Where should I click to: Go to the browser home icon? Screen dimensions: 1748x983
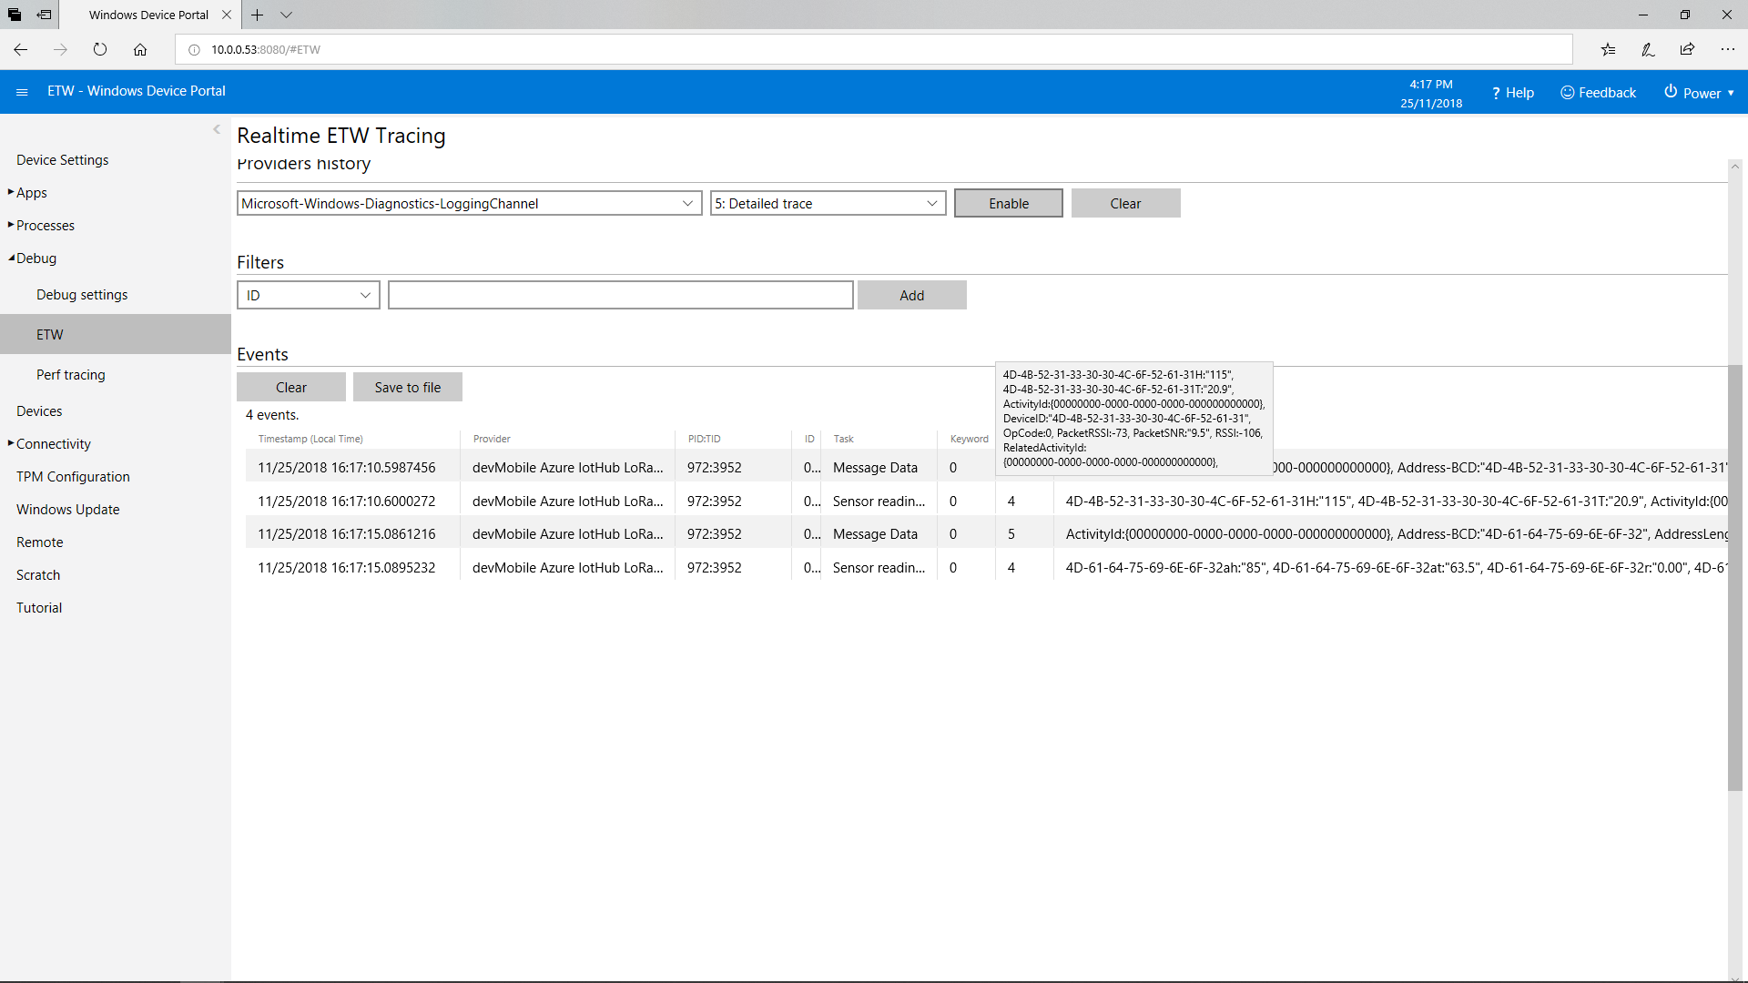pos(139,49)
